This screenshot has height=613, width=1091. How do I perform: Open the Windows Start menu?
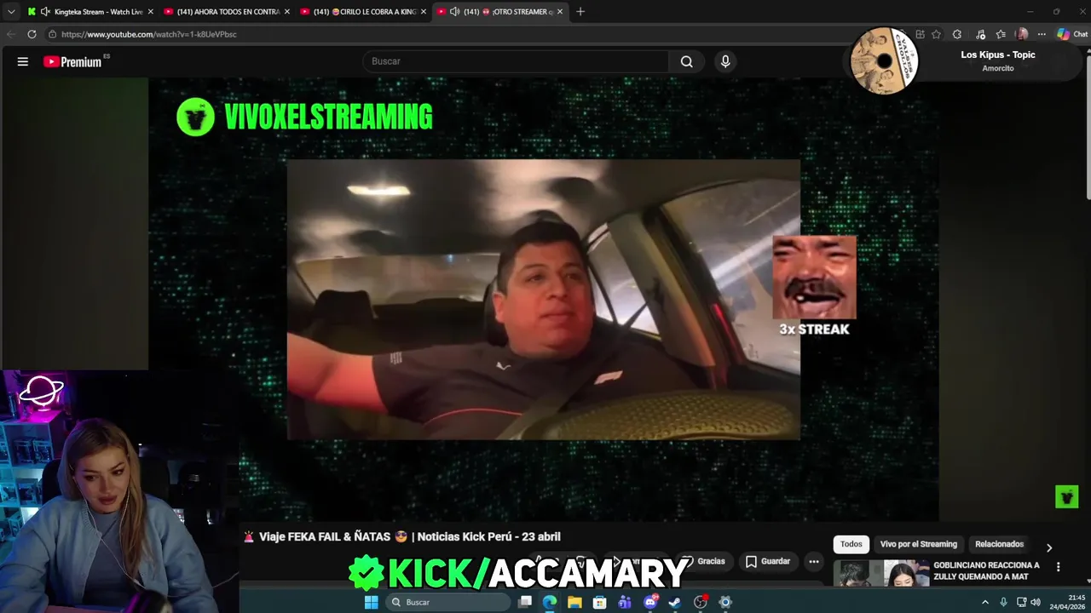371,602
